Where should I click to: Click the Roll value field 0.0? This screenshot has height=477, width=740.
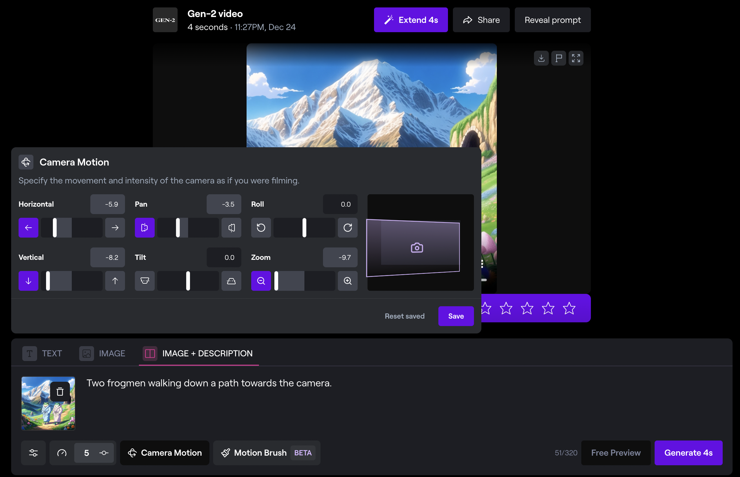pyautogui.click(x=340, y=204)
